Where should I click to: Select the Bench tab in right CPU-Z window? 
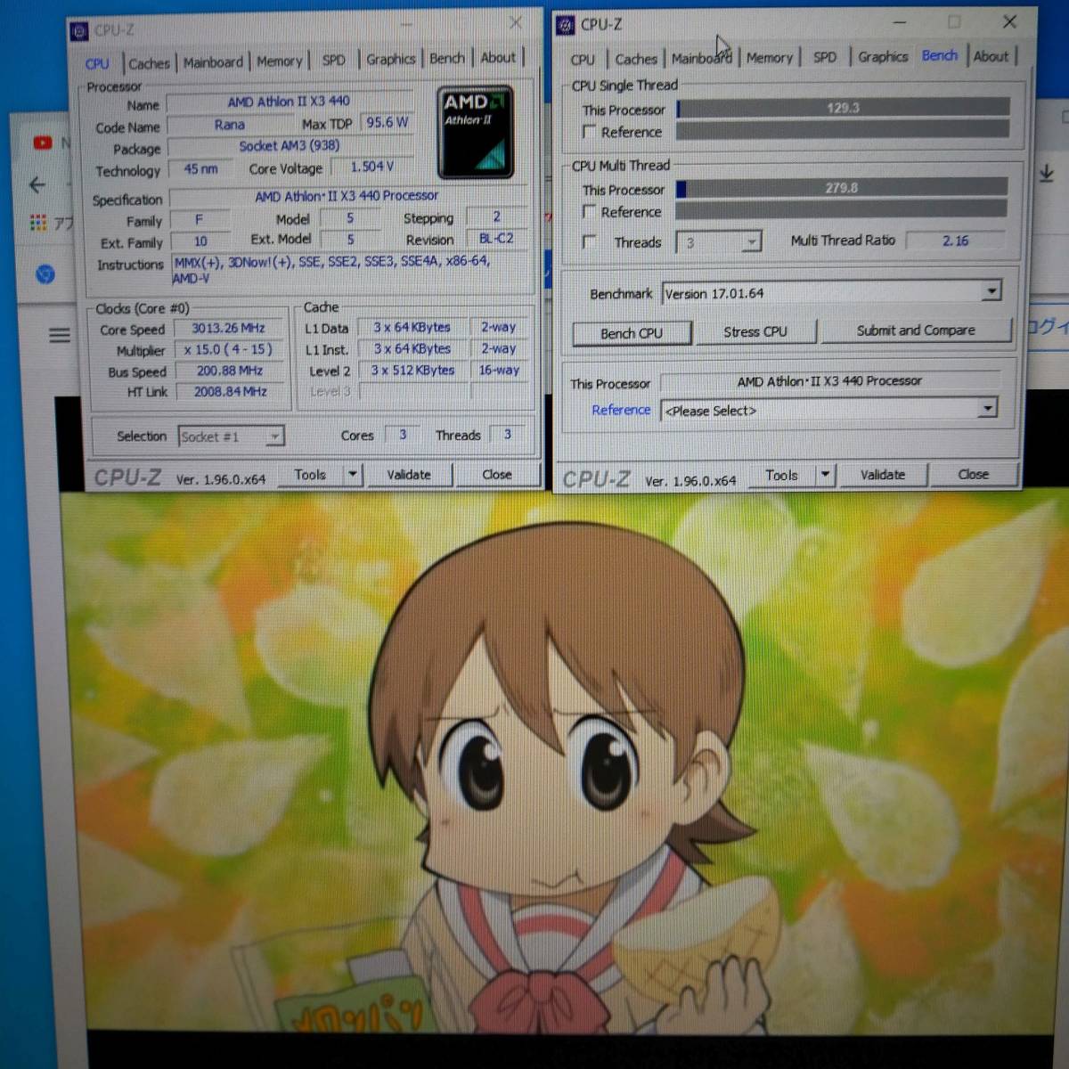coord(940,56)
